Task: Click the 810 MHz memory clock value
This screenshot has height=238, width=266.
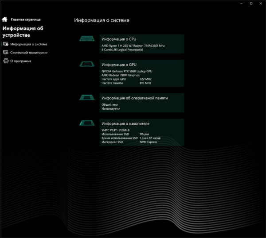Action: click(145, 83)
